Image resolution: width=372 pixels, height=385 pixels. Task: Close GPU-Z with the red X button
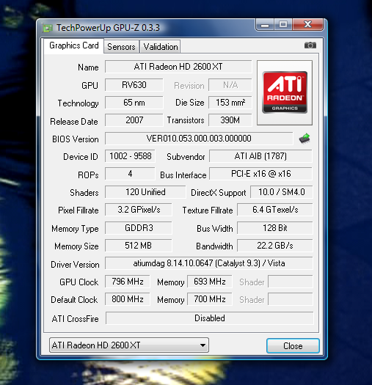coord(308,24)
